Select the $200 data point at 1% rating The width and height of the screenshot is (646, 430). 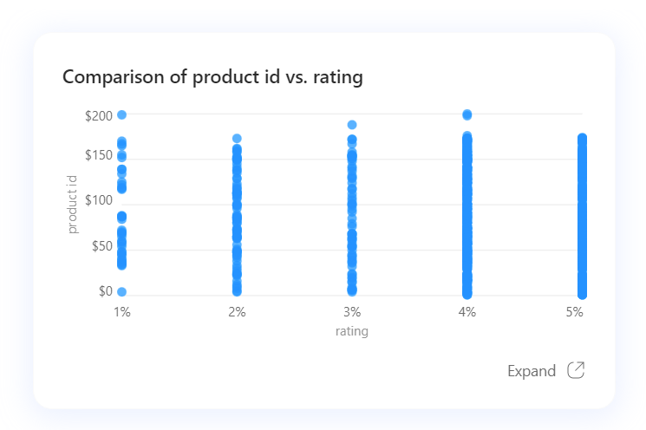point(122,114)
